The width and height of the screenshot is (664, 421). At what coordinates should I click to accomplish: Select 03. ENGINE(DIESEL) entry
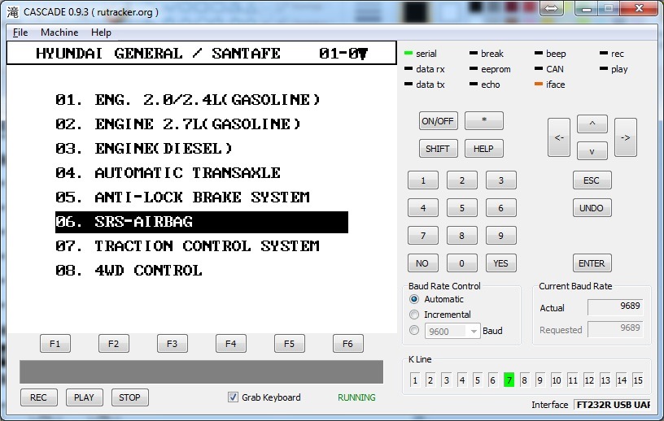pyautogui.click(x=144, y=149)
